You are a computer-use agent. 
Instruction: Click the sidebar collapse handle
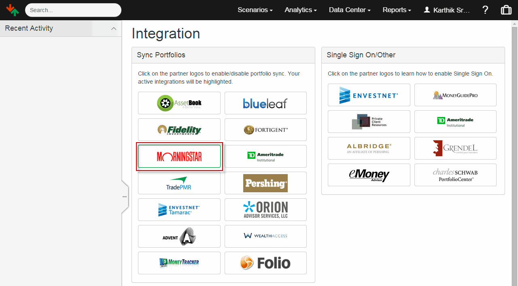125,197
